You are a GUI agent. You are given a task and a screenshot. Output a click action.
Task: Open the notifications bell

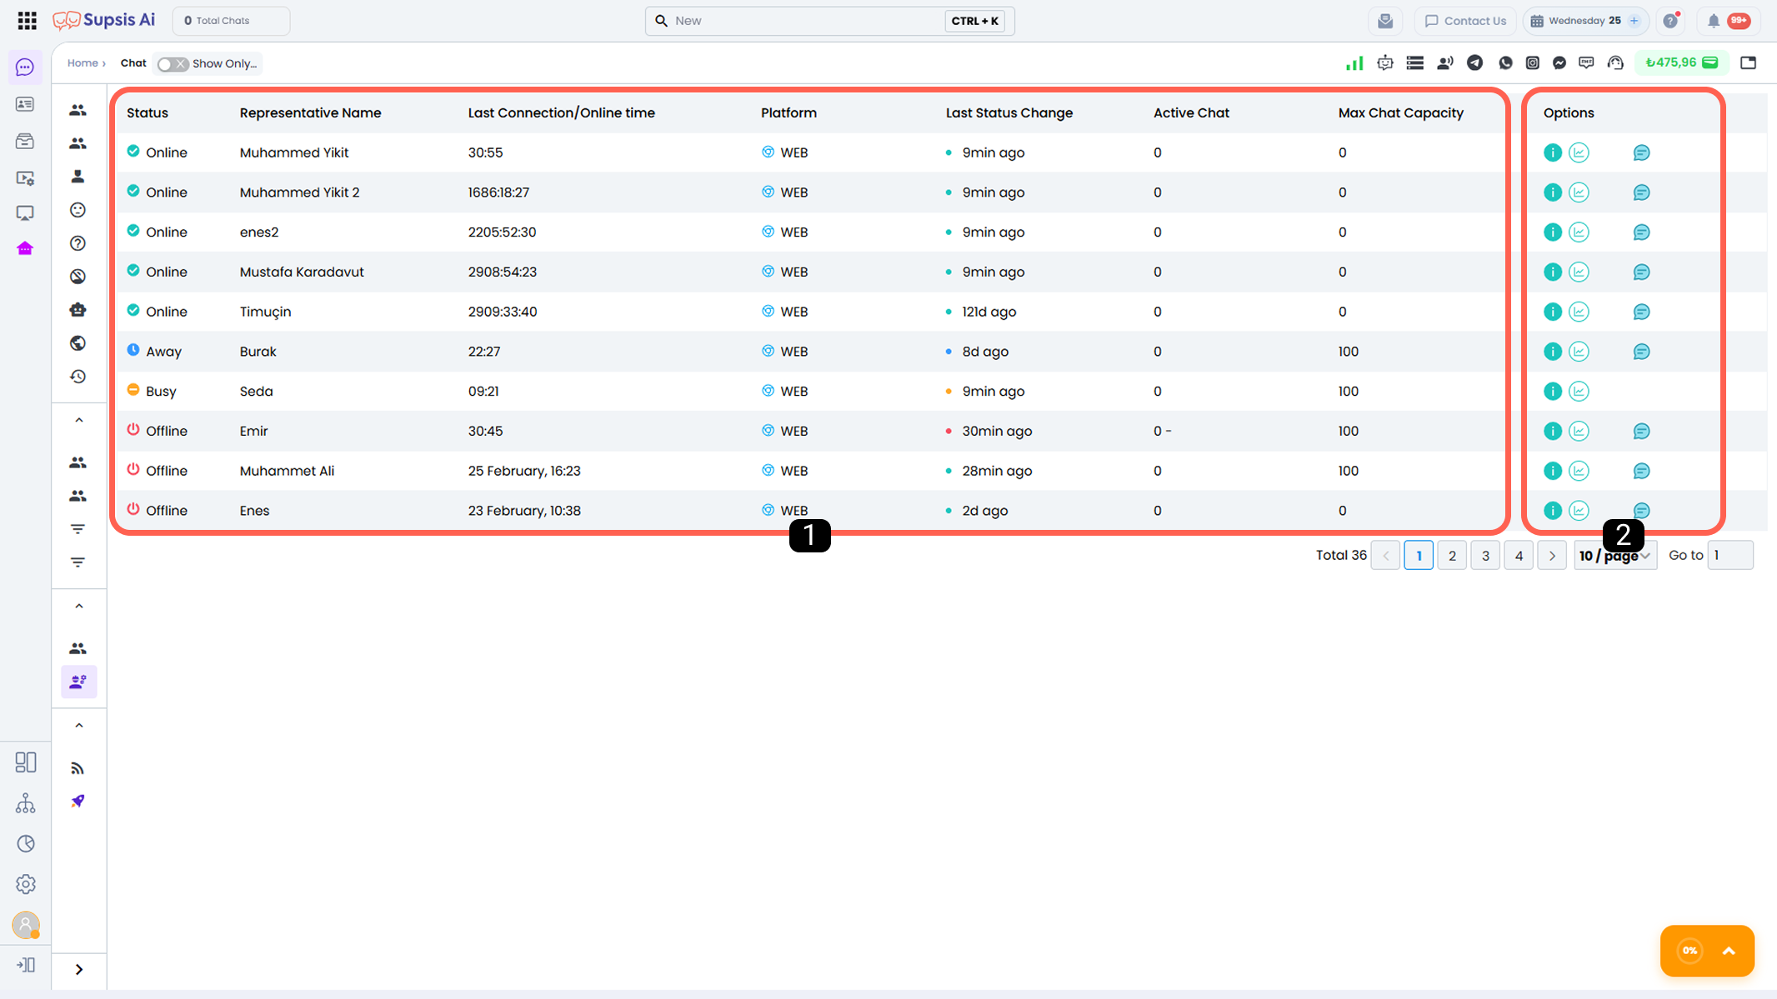click(x=1714, y=21)
